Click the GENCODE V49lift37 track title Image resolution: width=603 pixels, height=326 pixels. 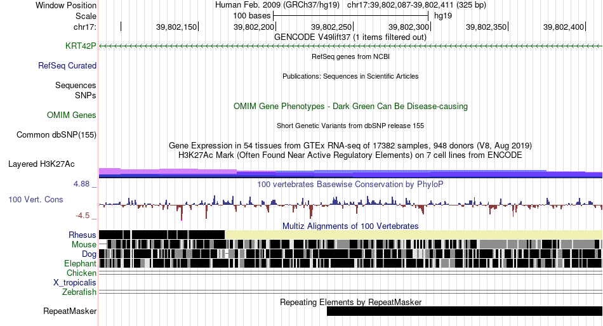click(x=350, y=37)
